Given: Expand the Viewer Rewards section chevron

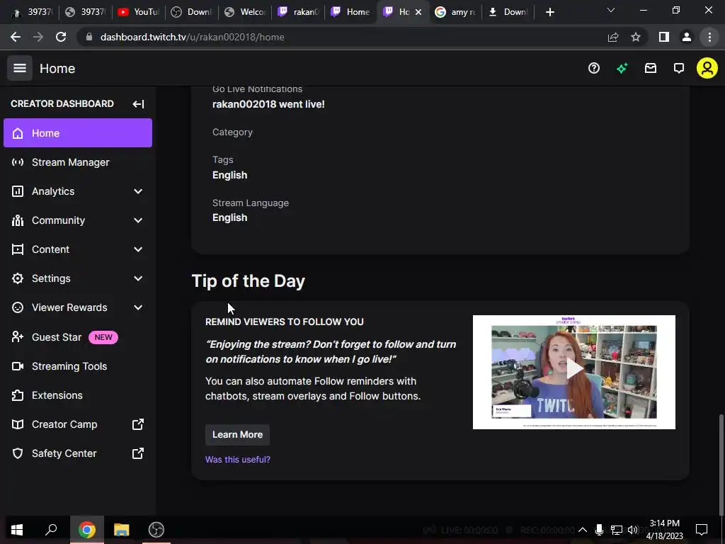Looking at the screenshot, I should [x=138, y=307].
